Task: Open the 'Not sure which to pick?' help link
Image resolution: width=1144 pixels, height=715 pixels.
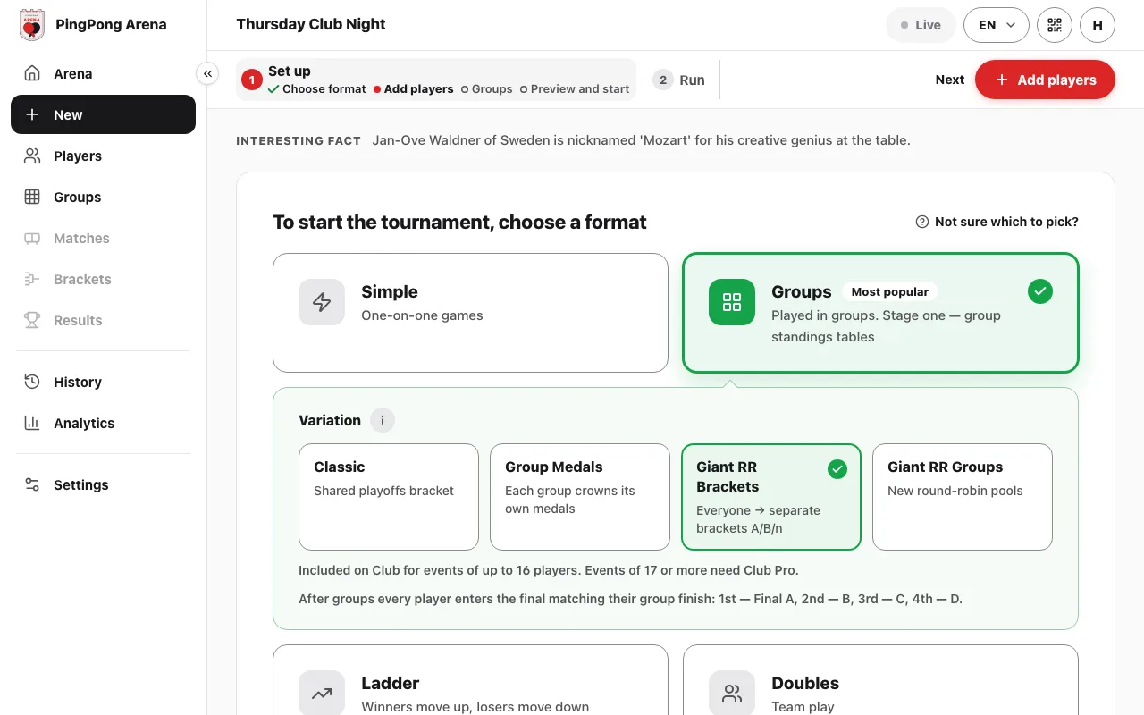Action: [997, 222]
